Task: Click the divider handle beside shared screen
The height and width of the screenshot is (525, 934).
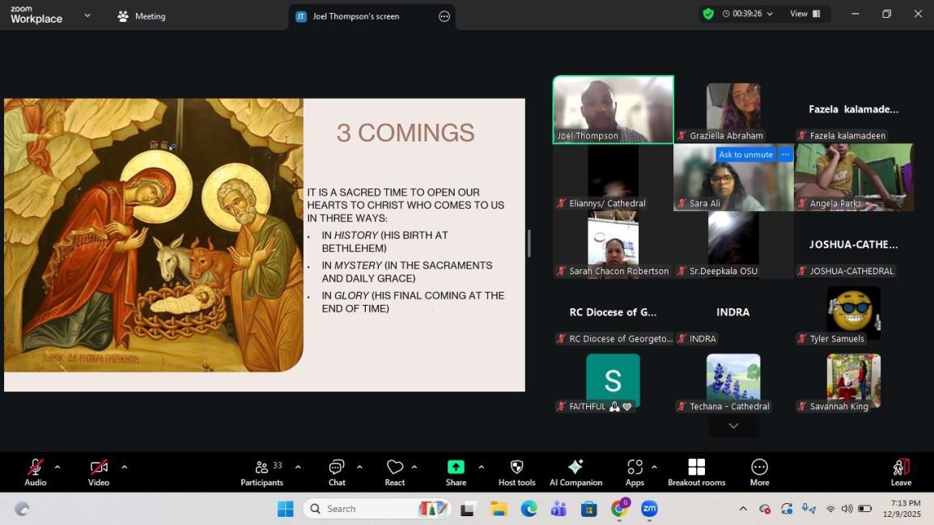Action: pos(529,243)
